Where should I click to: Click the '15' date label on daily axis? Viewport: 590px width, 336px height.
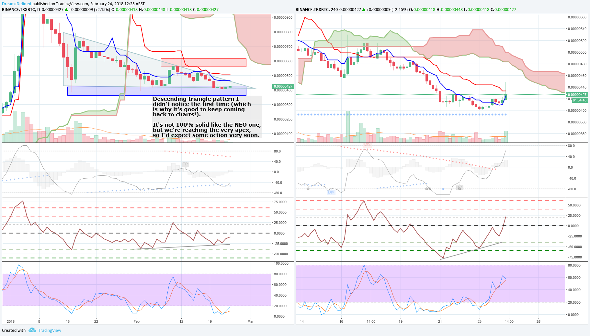point(68,321)
